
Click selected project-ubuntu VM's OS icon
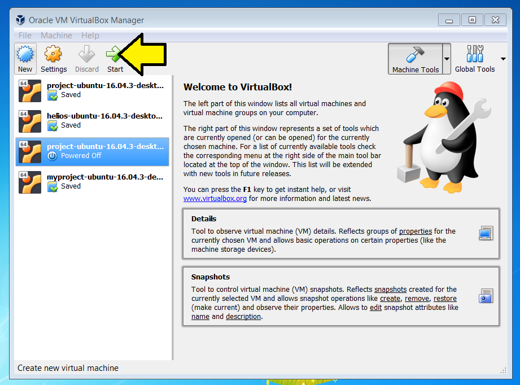[x=30, y=152]
